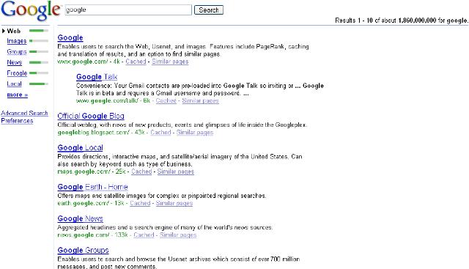Image resolution: width=469 pixels, height=269 pixels.
Task: Open Similar pages for Google Talk result
Action: (x=200, y=101)
